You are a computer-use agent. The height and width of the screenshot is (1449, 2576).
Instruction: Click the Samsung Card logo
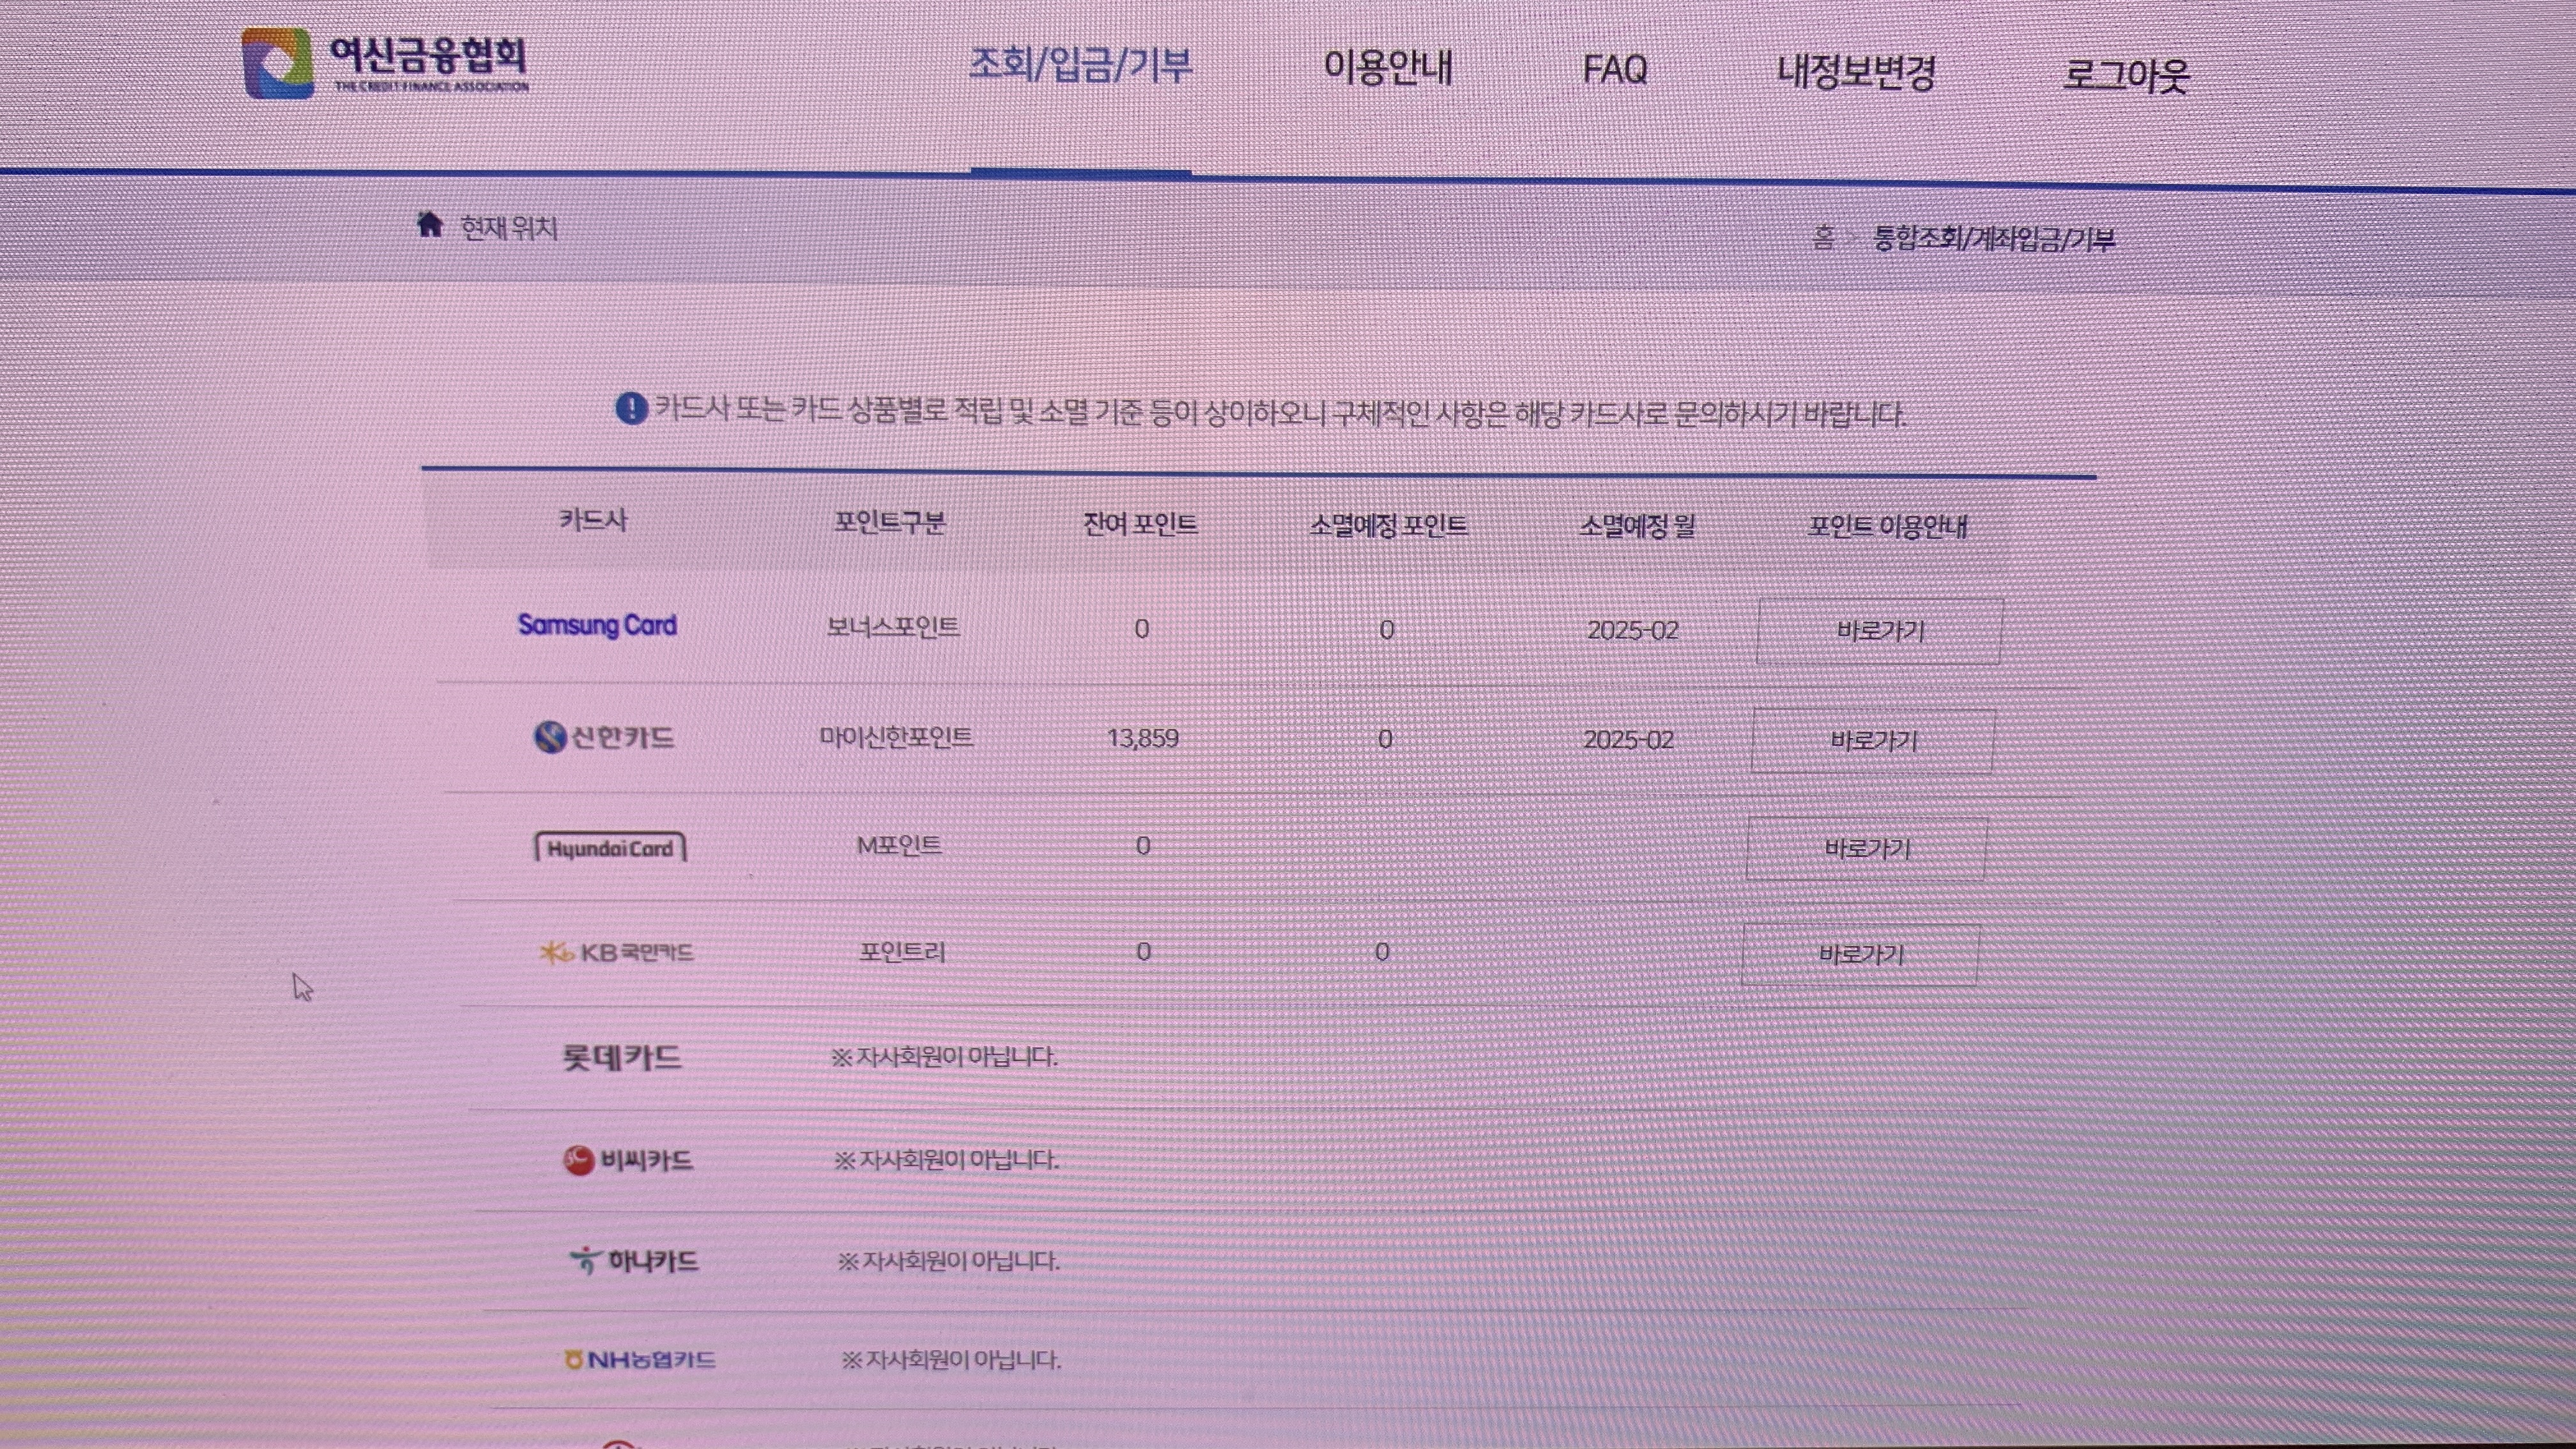click(597, 625)
